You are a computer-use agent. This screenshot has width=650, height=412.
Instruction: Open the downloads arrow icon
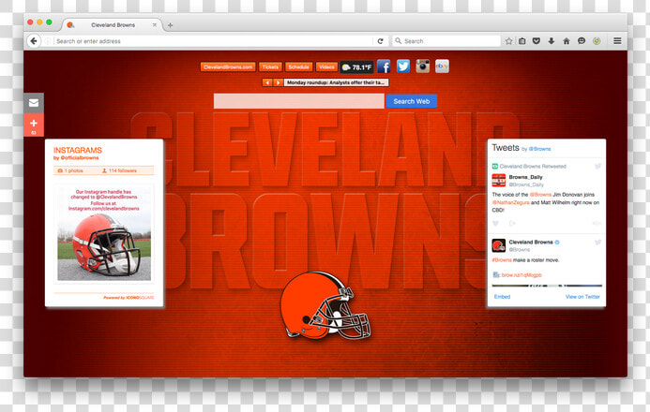552,41
